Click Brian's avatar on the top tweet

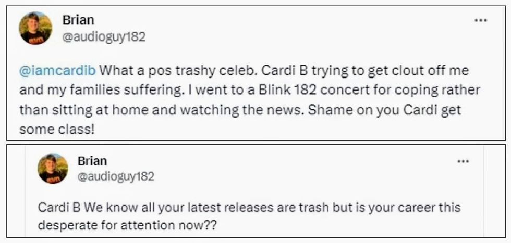click(35, 28)
